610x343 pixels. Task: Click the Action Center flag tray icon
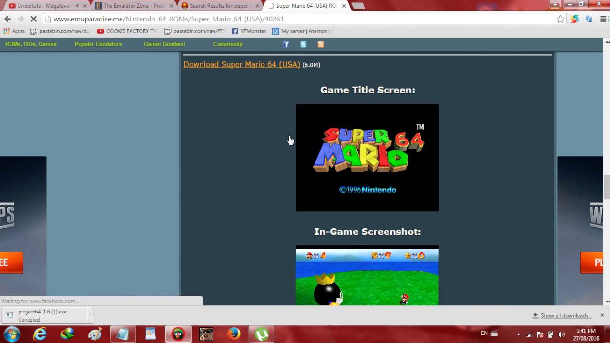pos(540,334)
